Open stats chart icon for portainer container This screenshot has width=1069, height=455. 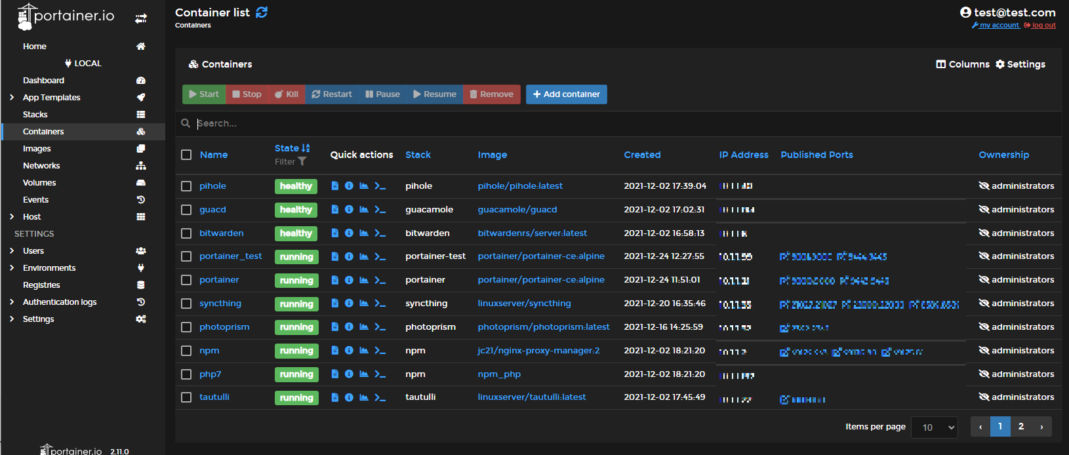[x=364, y=280]
